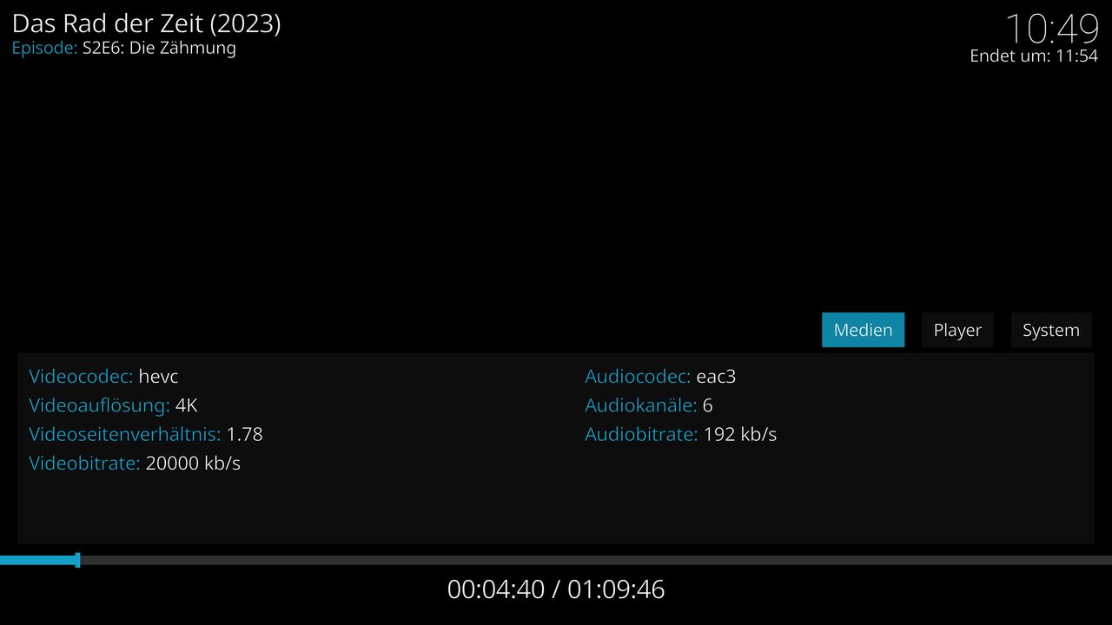The height and width of the screenshot is (625, 1112).
Task: Select the System tab
Action: click(x=1050, y=330)
